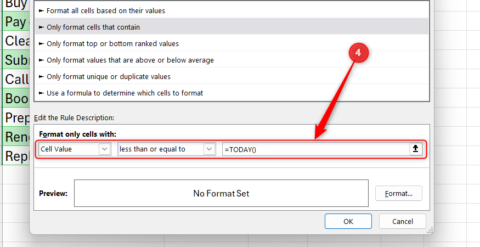Choose 'Only format values that are above or below average'
Viewport: 480px width, 247px height.
231,60
